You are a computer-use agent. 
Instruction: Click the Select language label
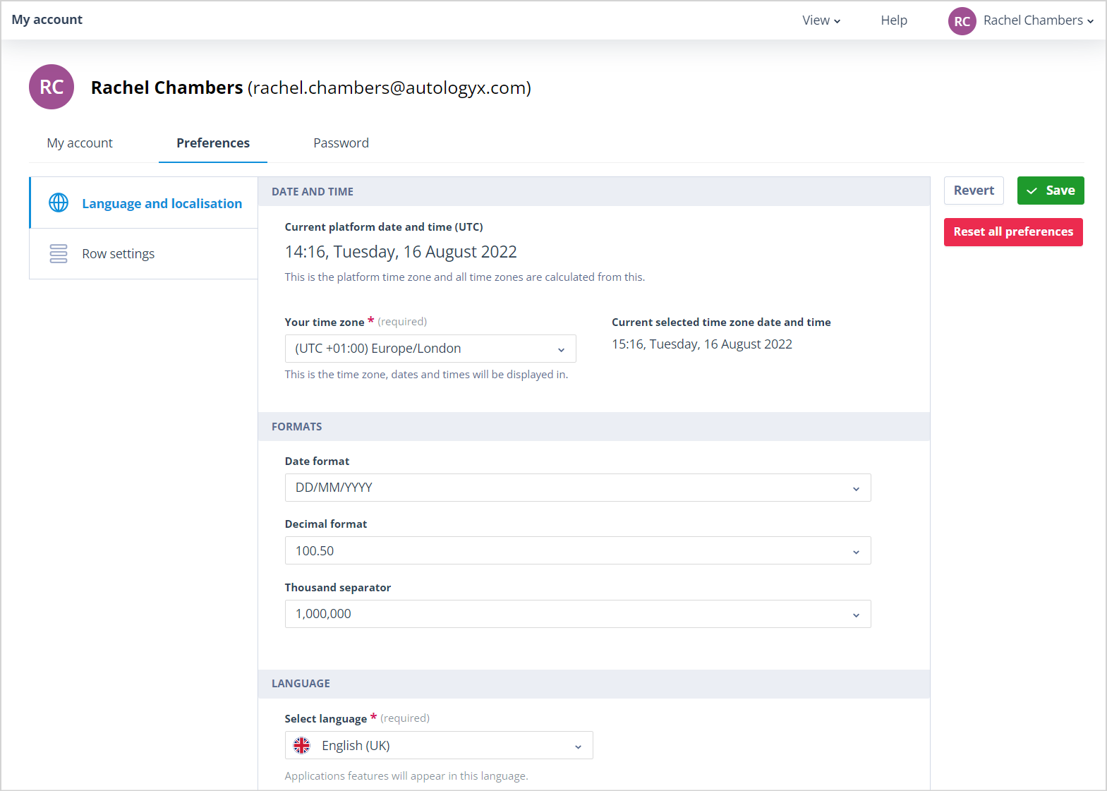pyautogui.click(x=326, y=719)
